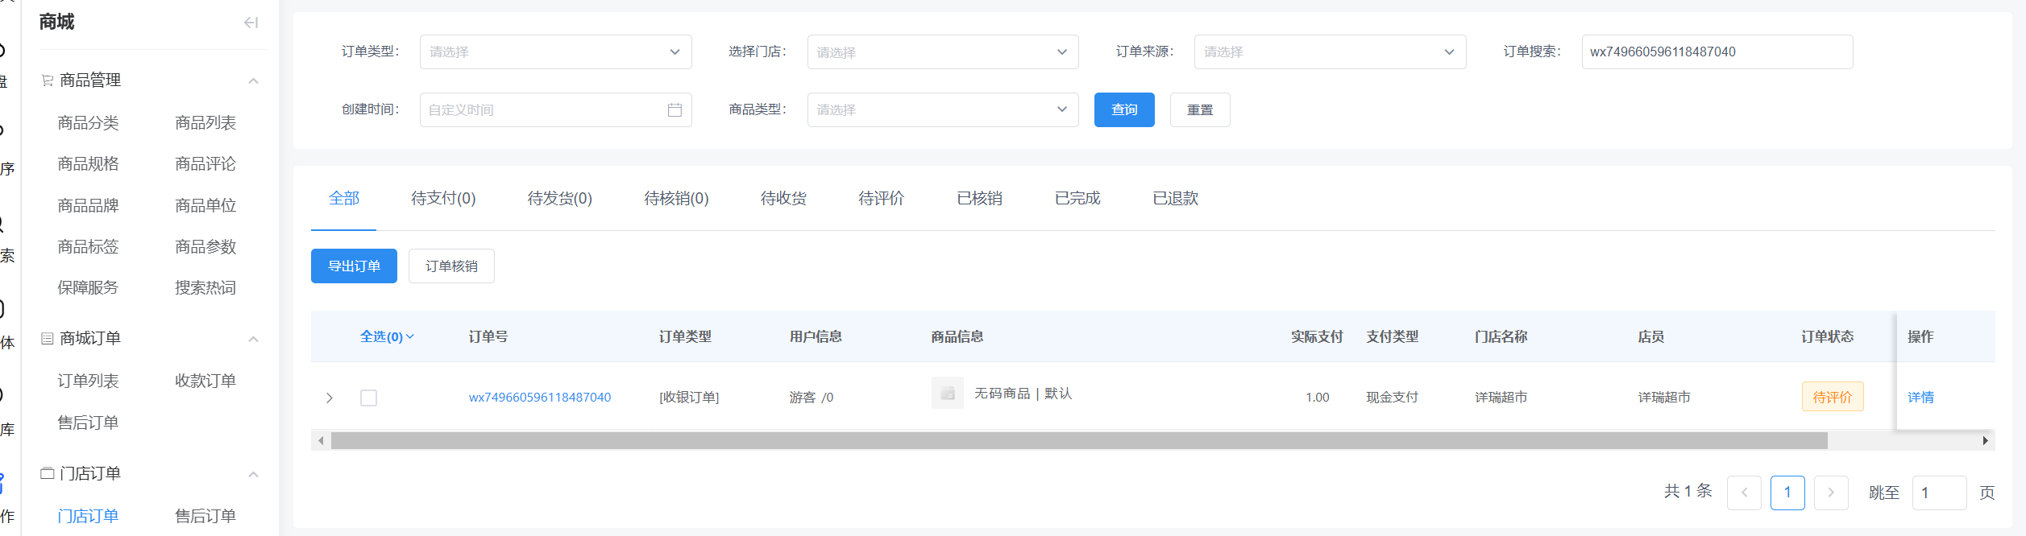Viewport: 2026px width, 536px height.
Task: Open 收款订单 under 商城订单
Action: [206, 381]
